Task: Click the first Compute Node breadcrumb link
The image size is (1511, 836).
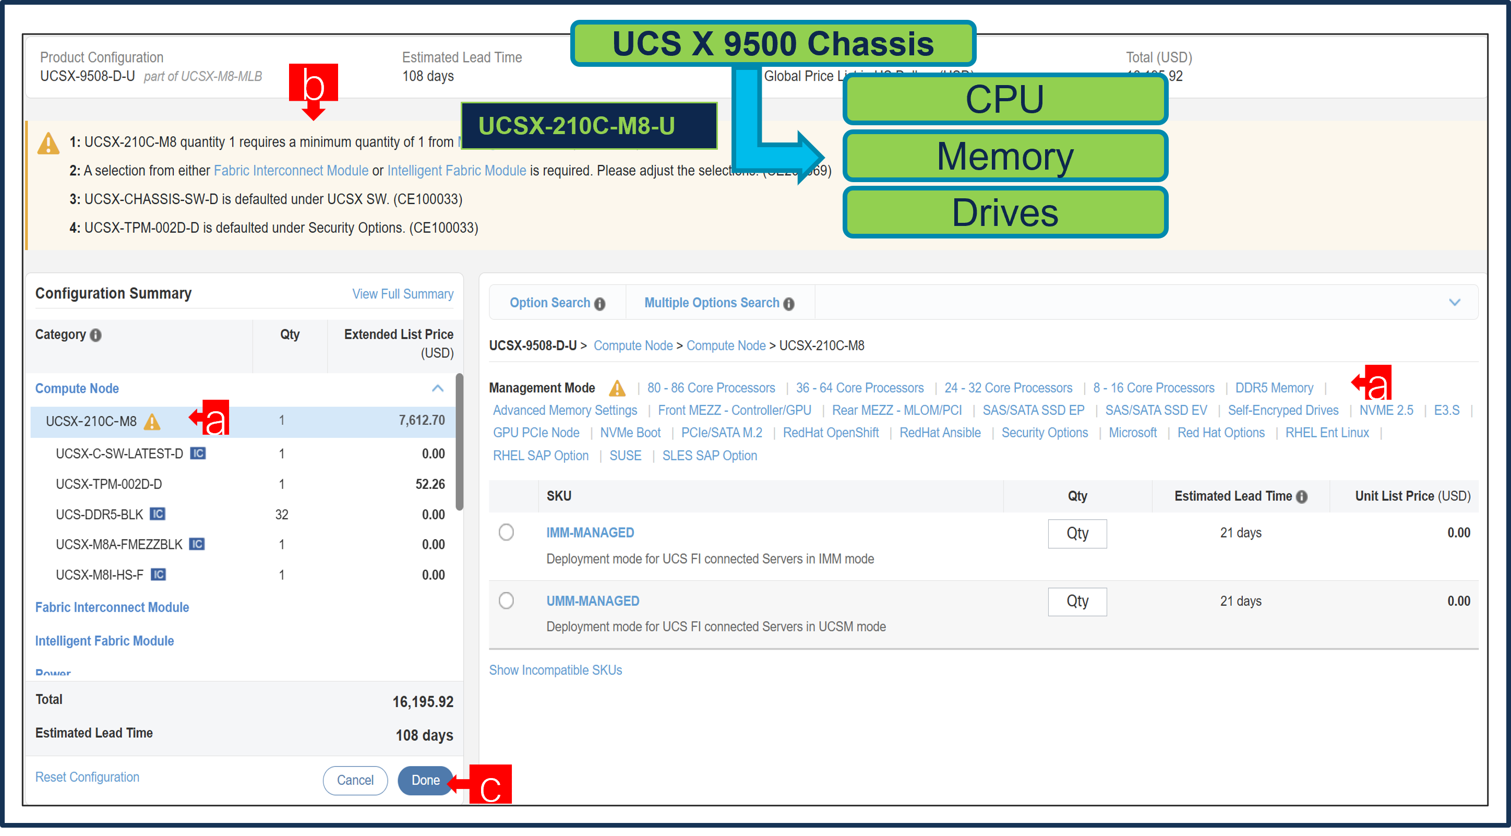Action: pyautogui.click(x=633, y=345)
